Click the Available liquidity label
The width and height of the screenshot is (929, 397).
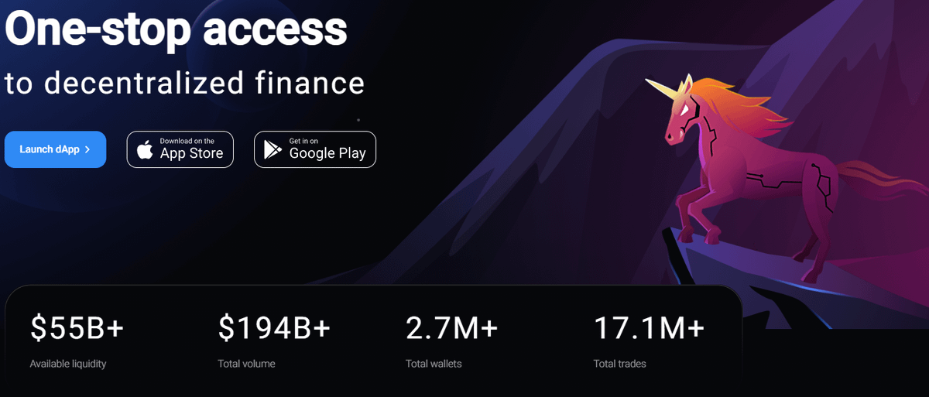[68, 364]
